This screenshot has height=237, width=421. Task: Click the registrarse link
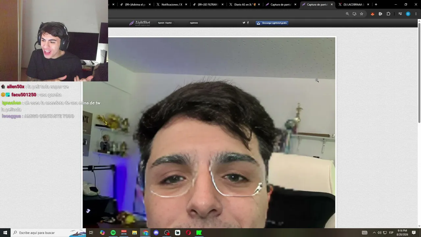click(194, 23)
